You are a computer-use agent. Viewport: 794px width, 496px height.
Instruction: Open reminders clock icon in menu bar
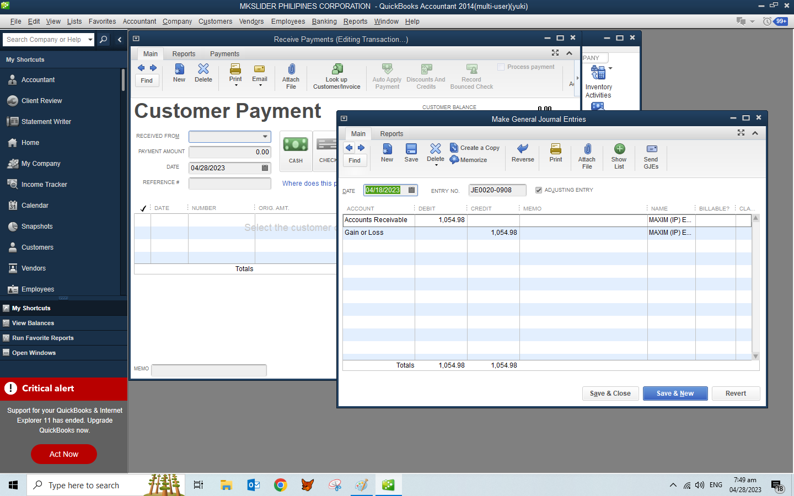point(767,21)
